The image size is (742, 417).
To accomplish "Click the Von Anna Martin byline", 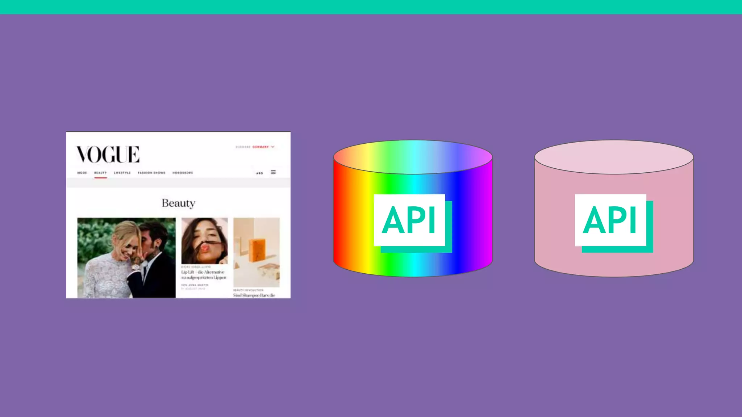I will [195, 285].
